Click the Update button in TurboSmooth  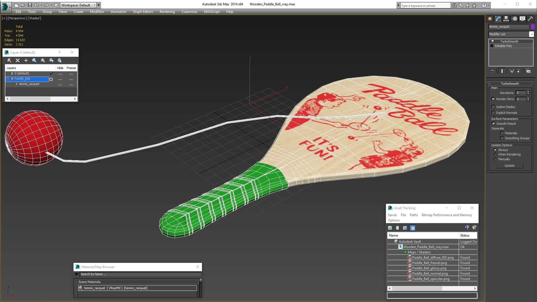click(510, 166)
